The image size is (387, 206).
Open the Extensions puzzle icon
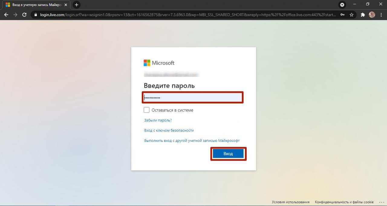coord(363,14)
